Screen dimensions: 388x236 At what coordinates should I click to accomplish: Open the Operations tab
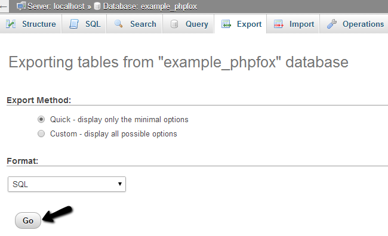(x=354, y=24)
